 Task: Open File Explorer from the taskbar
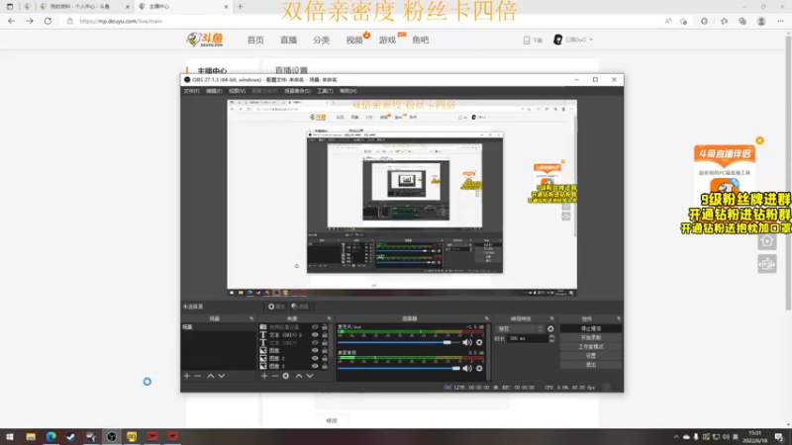click(x=31, y=436)
